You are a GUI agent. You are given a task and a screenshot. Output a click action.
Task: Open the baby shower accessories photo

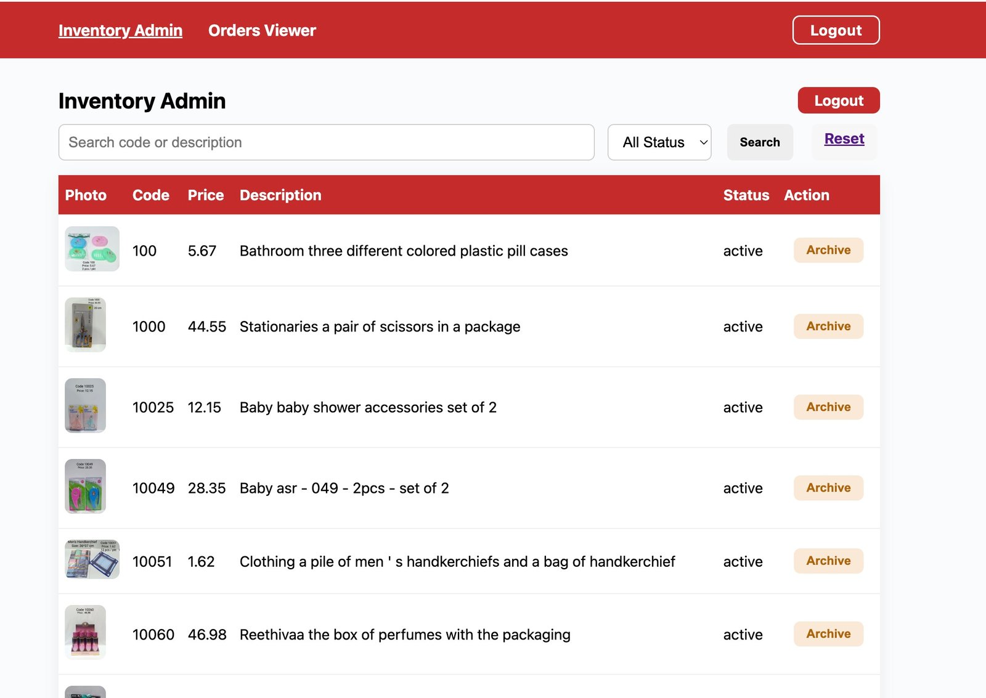85,405
